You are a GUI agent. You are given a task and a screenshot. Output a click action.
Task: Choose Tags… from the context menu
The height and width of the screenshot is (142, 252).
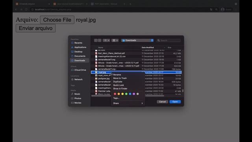click(116, 98)
